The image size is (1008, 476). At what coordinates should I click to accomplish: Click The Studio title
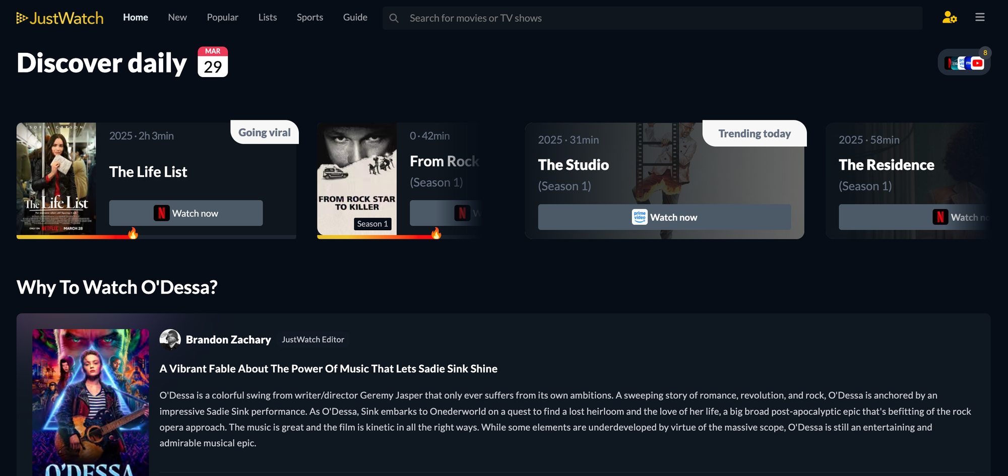click(x=574, y=165)
